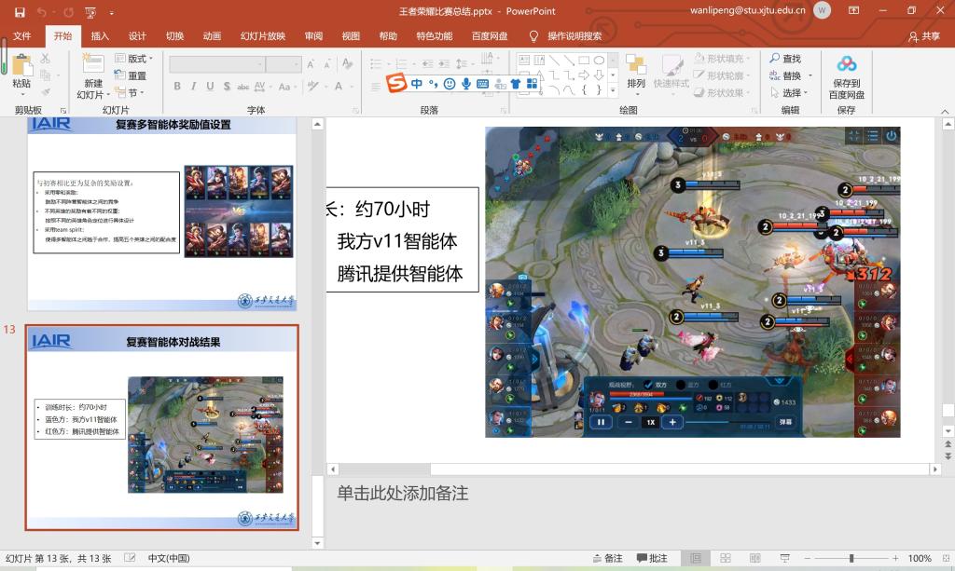Click the Share (共享) button
The width and height of the screenshot is (955, 571).
pos(924,36)
